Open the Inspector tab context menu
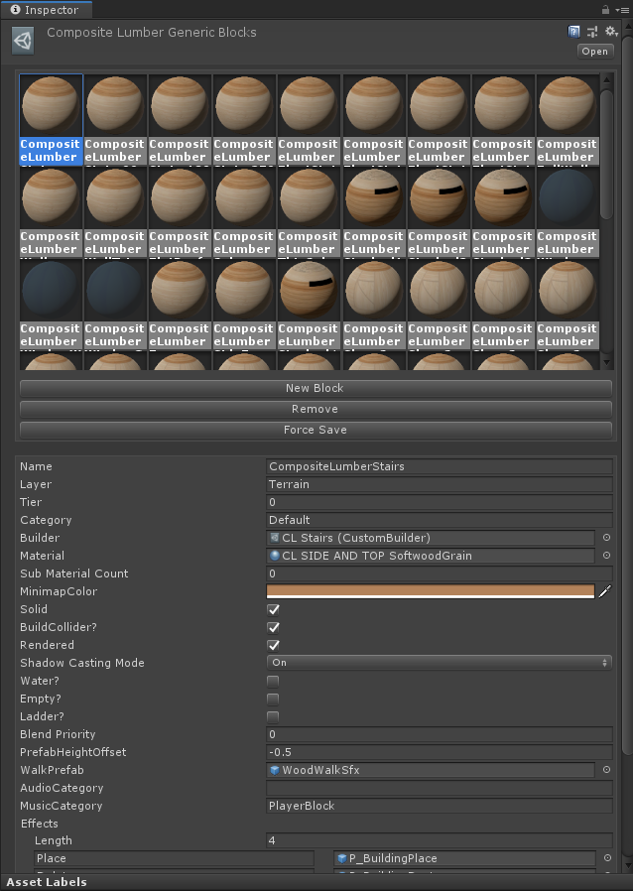 coord(623,10)
